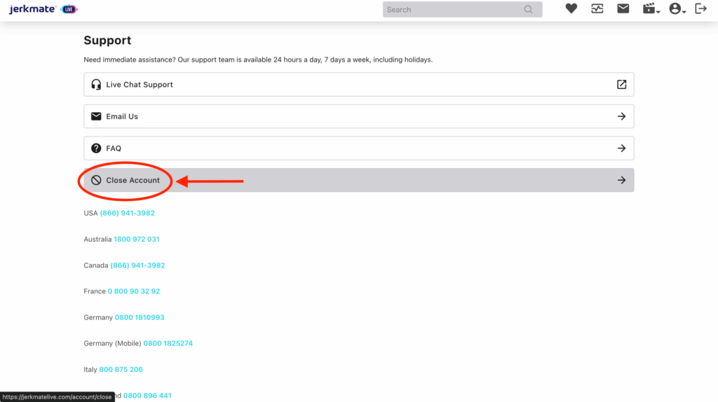Click the Jerkmate Live logo

pos(43,10)
